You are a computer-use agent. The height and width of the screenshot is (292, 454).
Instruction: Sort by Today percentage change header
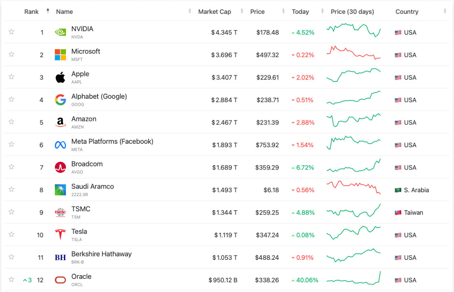point(300,12)
